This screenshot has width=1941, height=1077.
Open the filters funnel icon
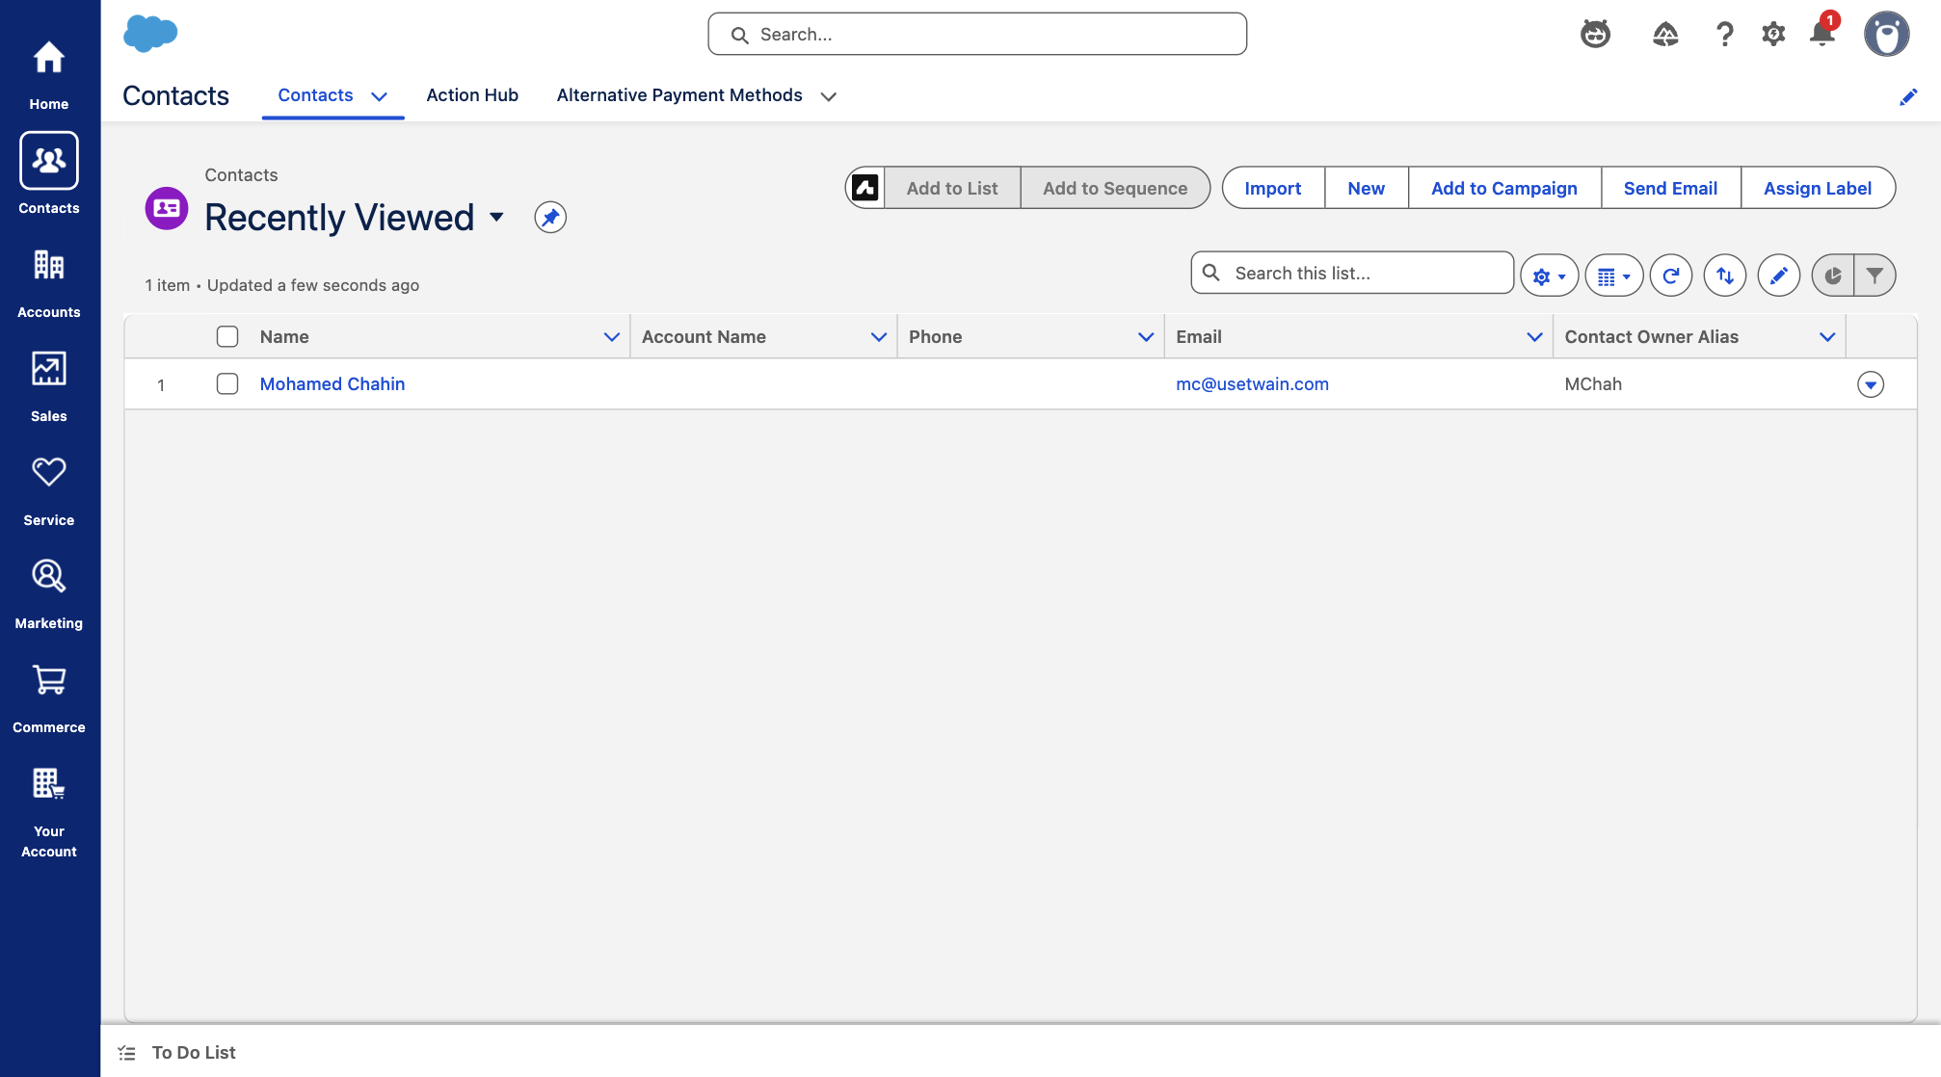point(1875,276)
